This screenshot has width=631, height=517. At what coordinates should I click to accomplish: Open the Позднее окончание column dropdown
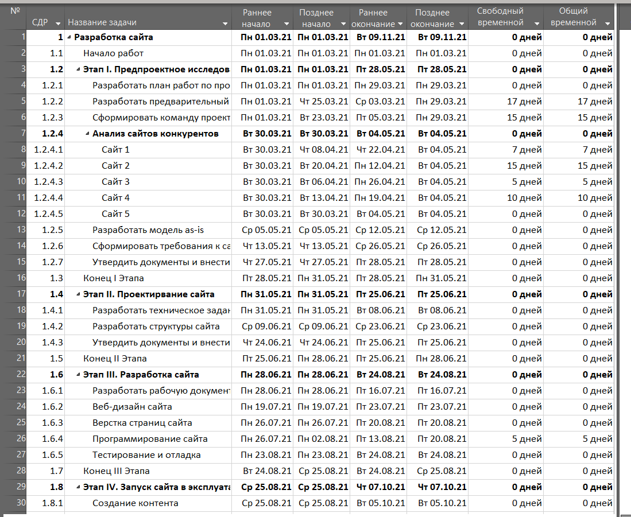[461, 24]
